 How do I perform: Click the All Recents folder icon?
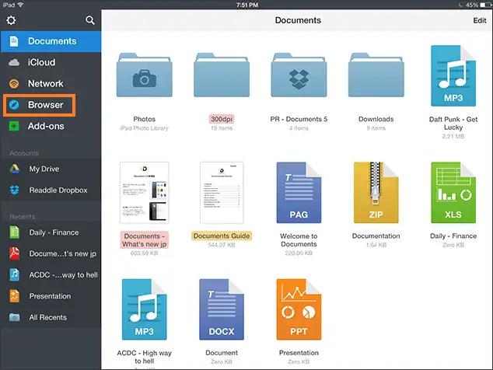click(x=15, y=317)
